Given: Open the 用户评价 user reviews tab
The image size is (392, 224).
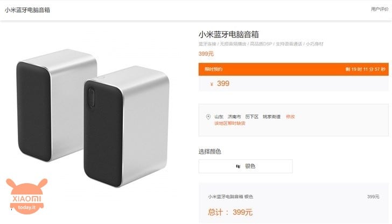Looking at the screenshot, I should 380,9.
